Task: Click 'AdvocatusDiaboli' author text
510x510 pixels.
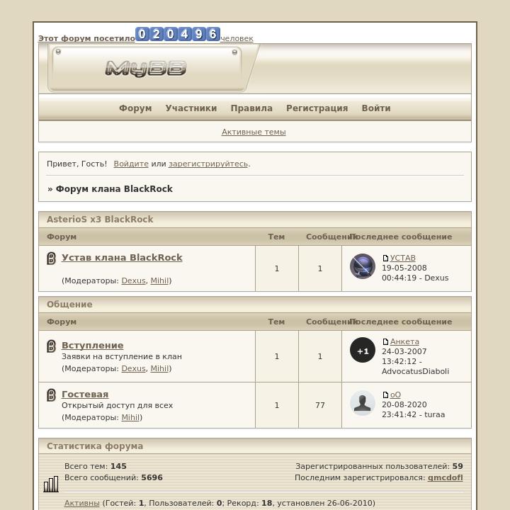Action: [415, 371]
